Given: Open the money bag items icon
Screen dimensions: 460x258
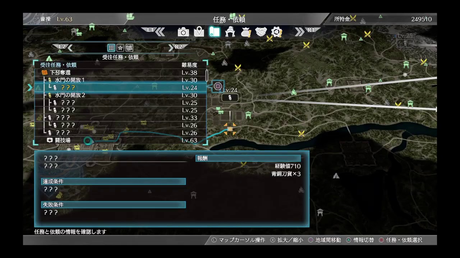Looking at the screenshot, I should click(246, 32).
